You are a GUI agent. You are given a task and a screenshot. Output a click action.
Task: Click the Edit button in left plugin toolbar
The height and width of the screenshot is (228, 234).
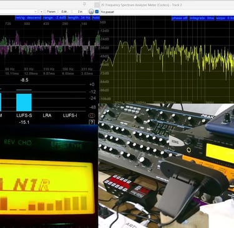(x=64, y=12)
